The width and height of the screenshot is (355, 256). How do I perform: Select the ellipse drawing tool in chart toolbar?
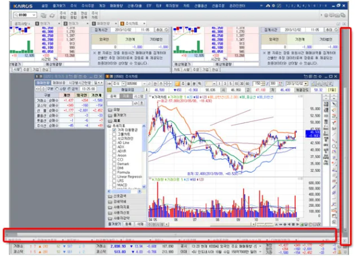pos(334,146)
